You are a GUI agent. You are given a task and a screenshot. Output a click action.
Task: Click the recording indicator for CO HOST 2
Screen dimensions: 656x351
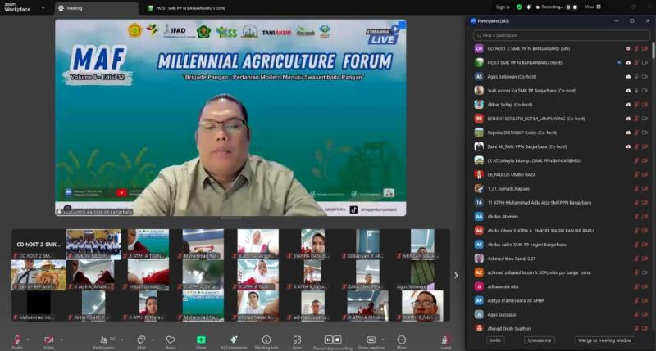628,49
